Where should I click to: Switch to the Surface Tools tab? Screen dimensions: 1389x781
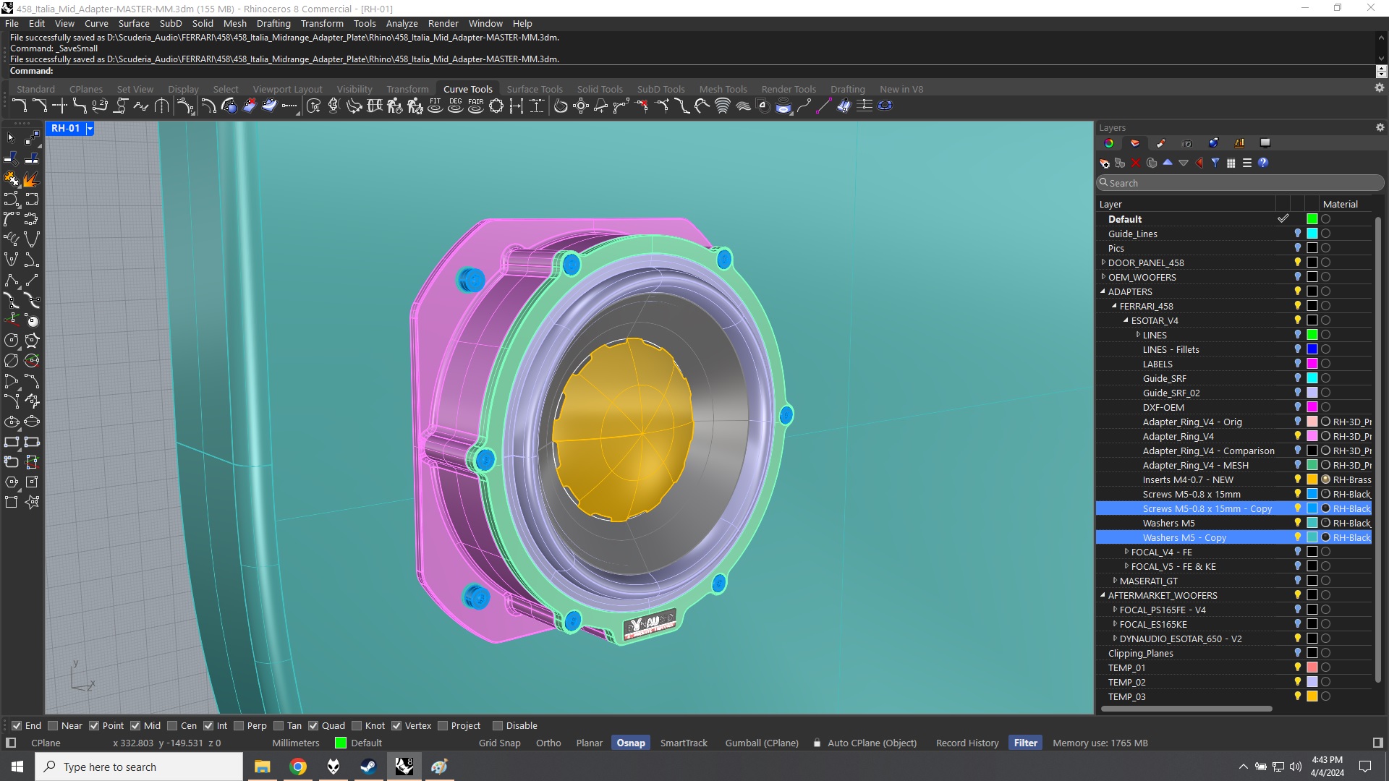click(x=535, y=89)
